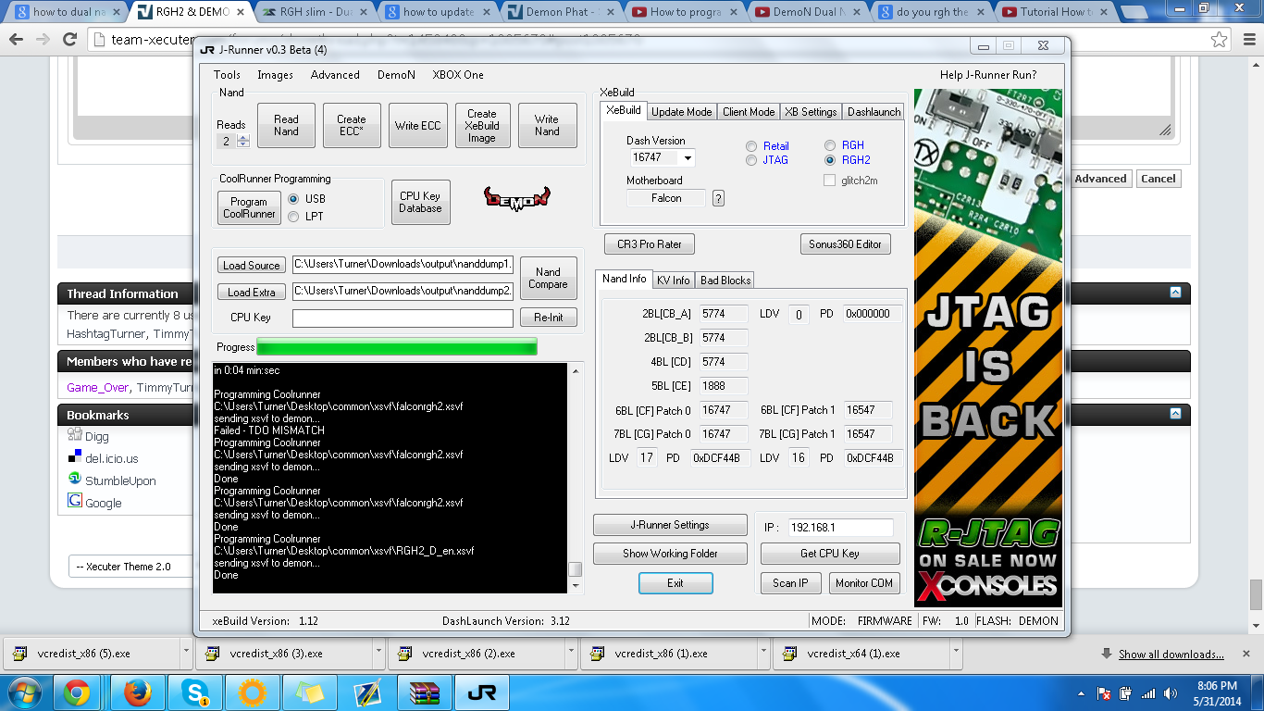Image resolution: width=1264 pixels, height=711 pixels.
Task: Switch to the Bad Blocks tab
Action: pyautogui.click(x=725, y=281)
